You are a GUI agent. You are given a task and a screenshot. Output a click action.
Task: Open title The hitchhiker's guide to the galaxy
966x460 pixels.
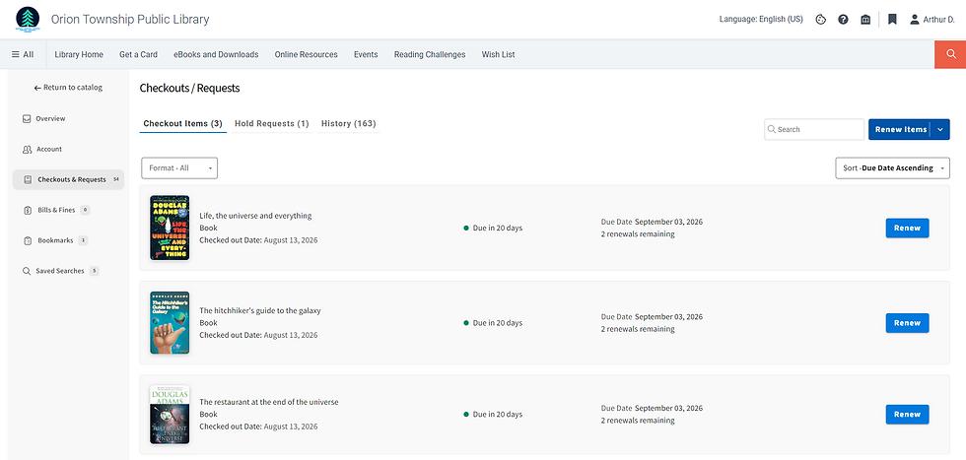pyautogui.click(x=260, y=310)
